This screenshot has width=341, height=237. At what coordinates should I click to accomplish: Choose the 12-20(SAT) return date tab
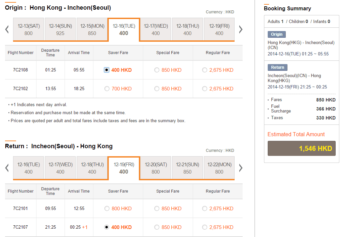(156, 168)
